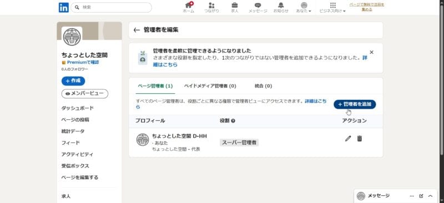The width and height of the screenshot is (444, 203).
Task: Open フィード in sidebar
Action: pyautogui.click(x=70, y=143)
